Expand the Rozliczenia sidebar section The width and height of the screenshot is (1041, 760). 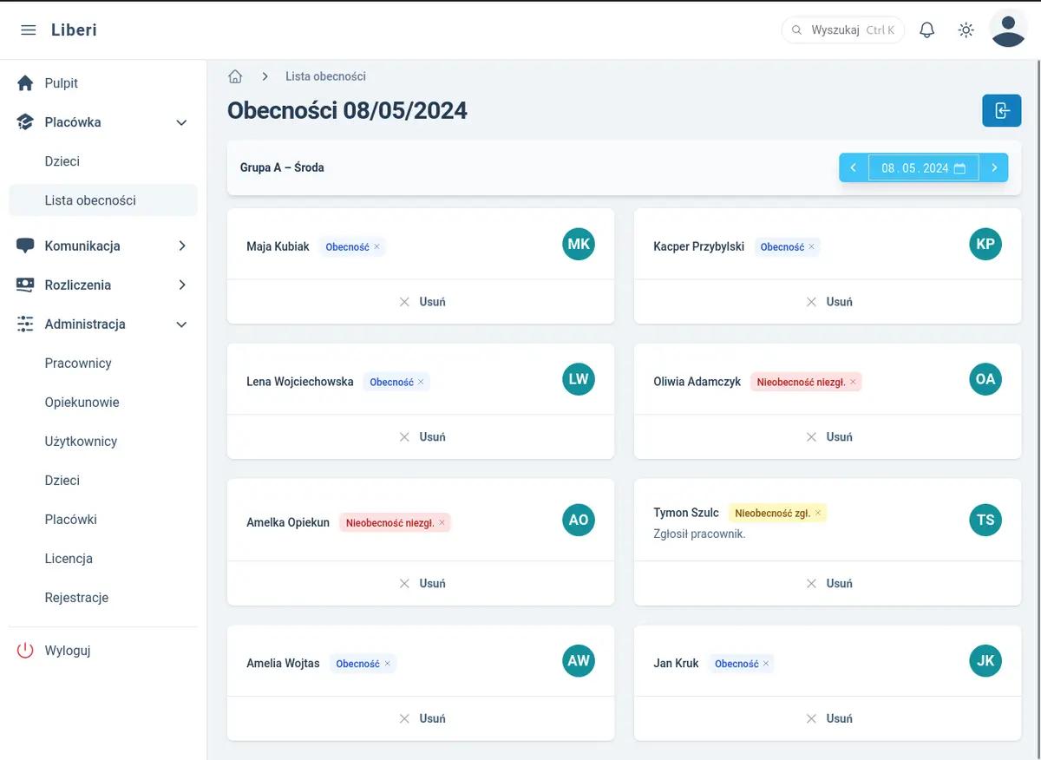pyautogui.click(x=181, y=285)
